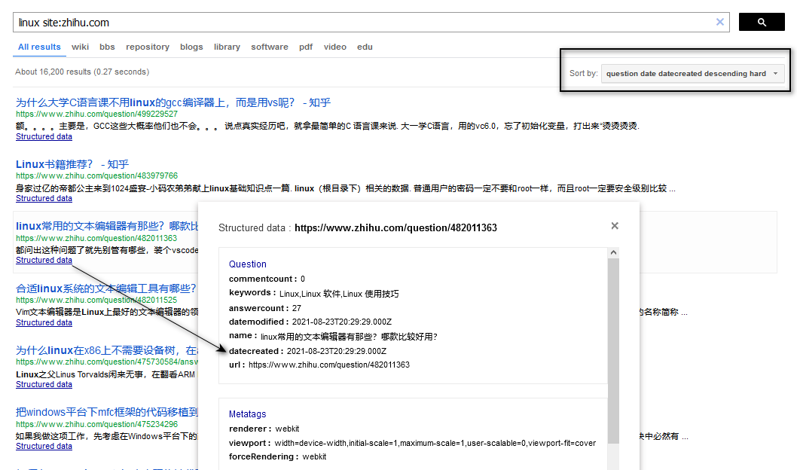Screen dimensions: 797x470
Task: Open the Sort by dropdown
Action: [692, 74]
